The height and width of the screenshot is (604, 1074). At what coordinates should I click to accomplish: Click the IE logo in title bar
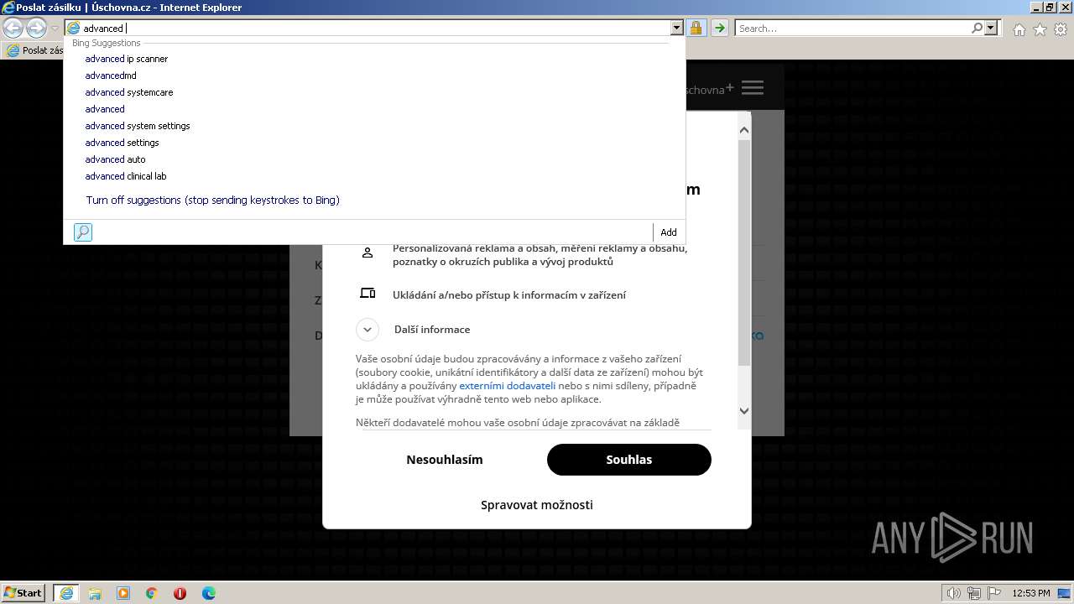[8, 8]
